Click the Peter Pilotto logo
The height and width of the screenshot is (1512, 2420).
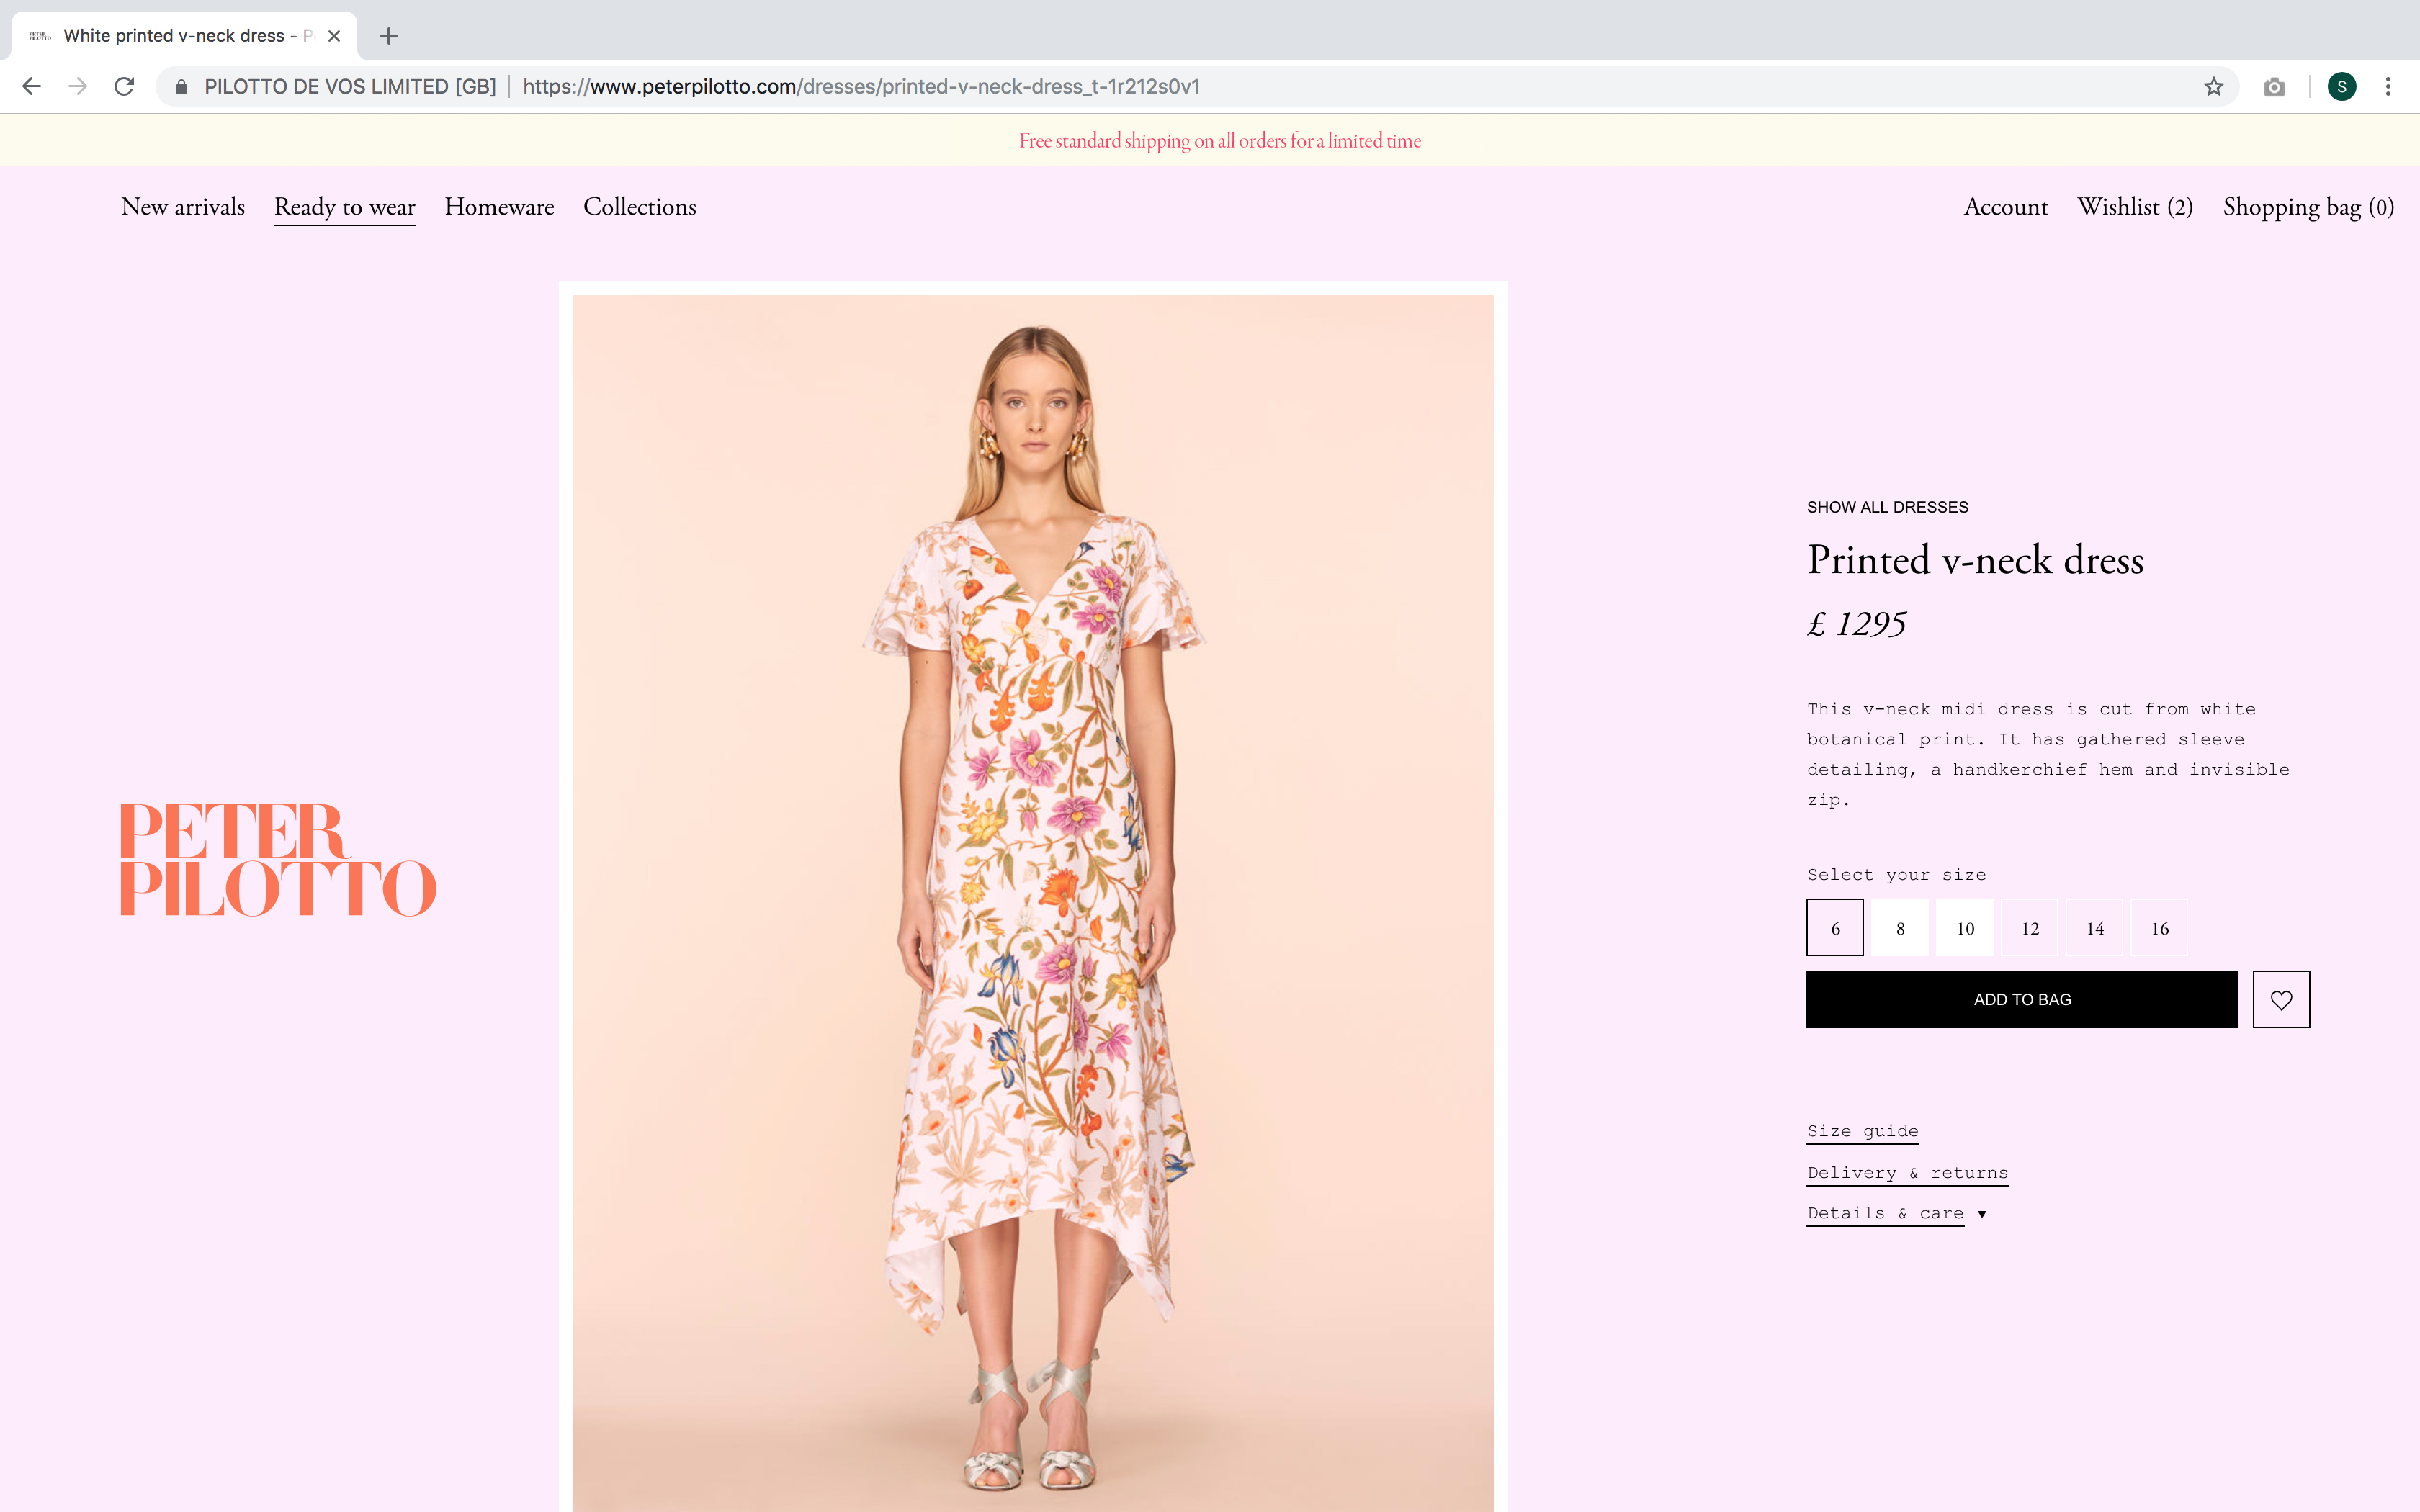click(x=278, y=860)
